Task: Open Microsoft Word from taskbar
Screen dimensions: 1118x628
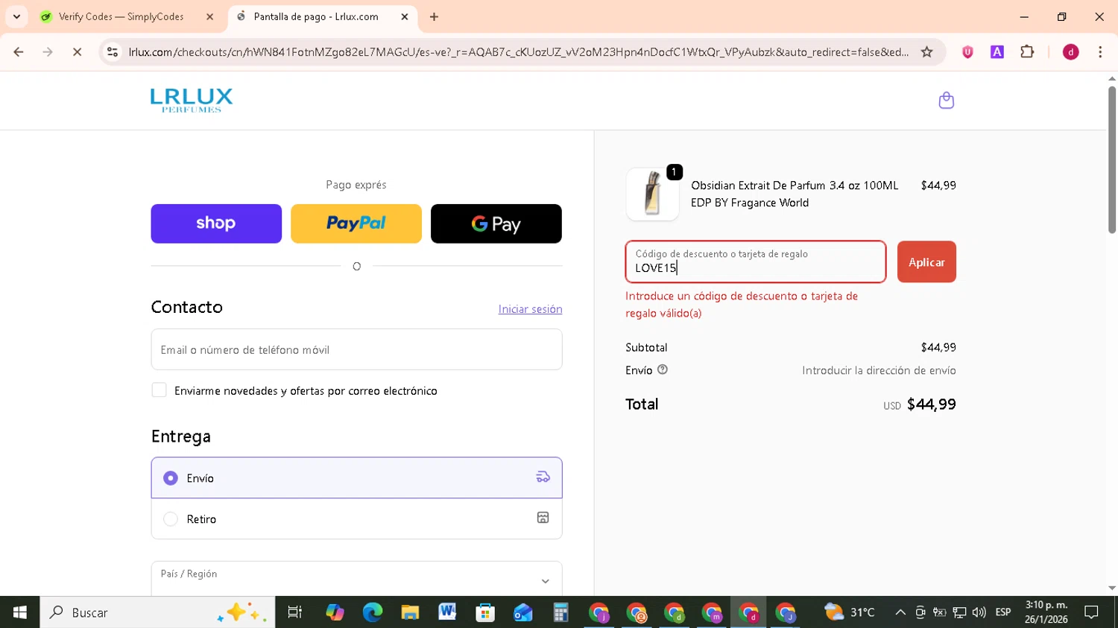Action: click(x=447, y=612)
